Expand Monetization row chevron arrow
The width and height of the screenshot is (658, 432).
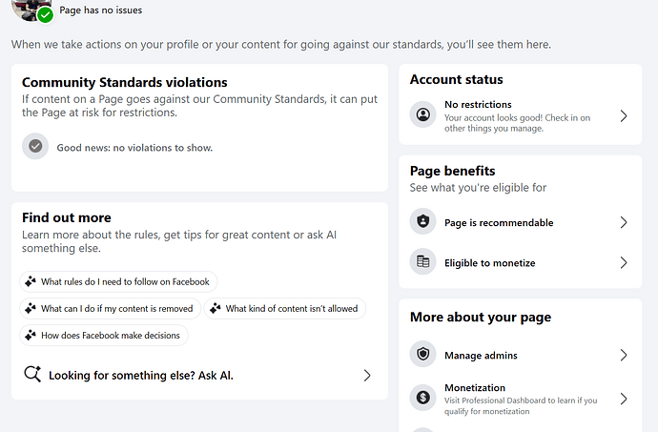point(624,399)
